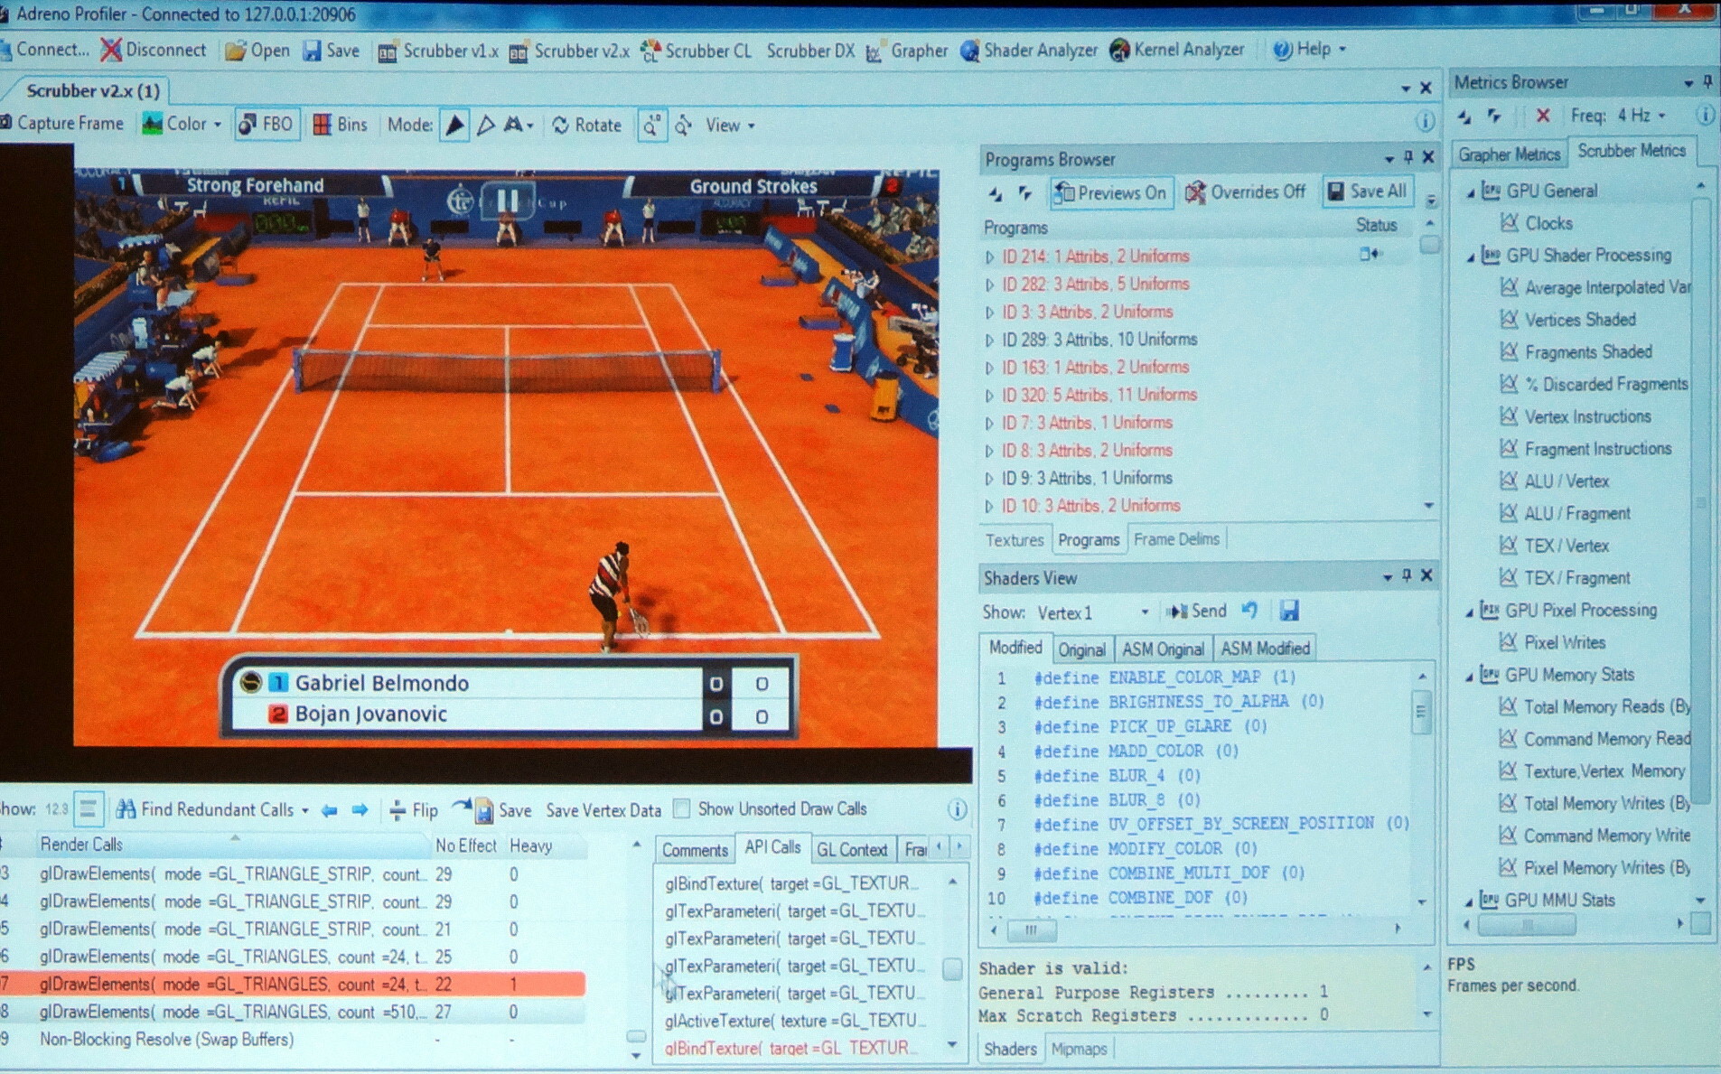Click the Disconnect red X icon
This screenshot has width=1721, height=1074.
(x=111, y=50)
